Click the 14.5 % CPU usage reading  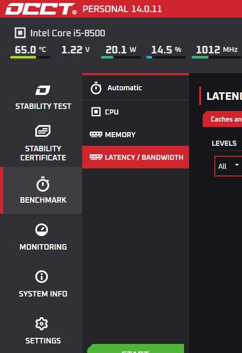tap(166, 49)
